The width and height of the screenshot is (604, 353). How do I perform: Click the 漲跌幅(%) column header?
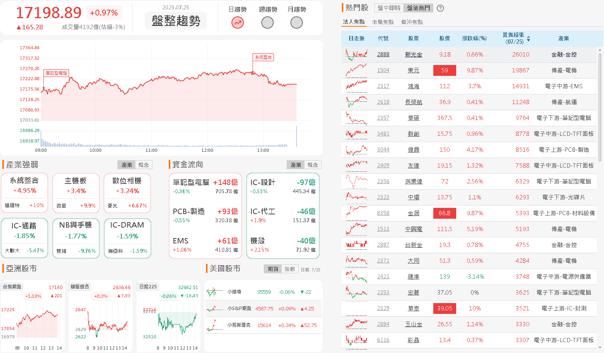click(474, 38)
